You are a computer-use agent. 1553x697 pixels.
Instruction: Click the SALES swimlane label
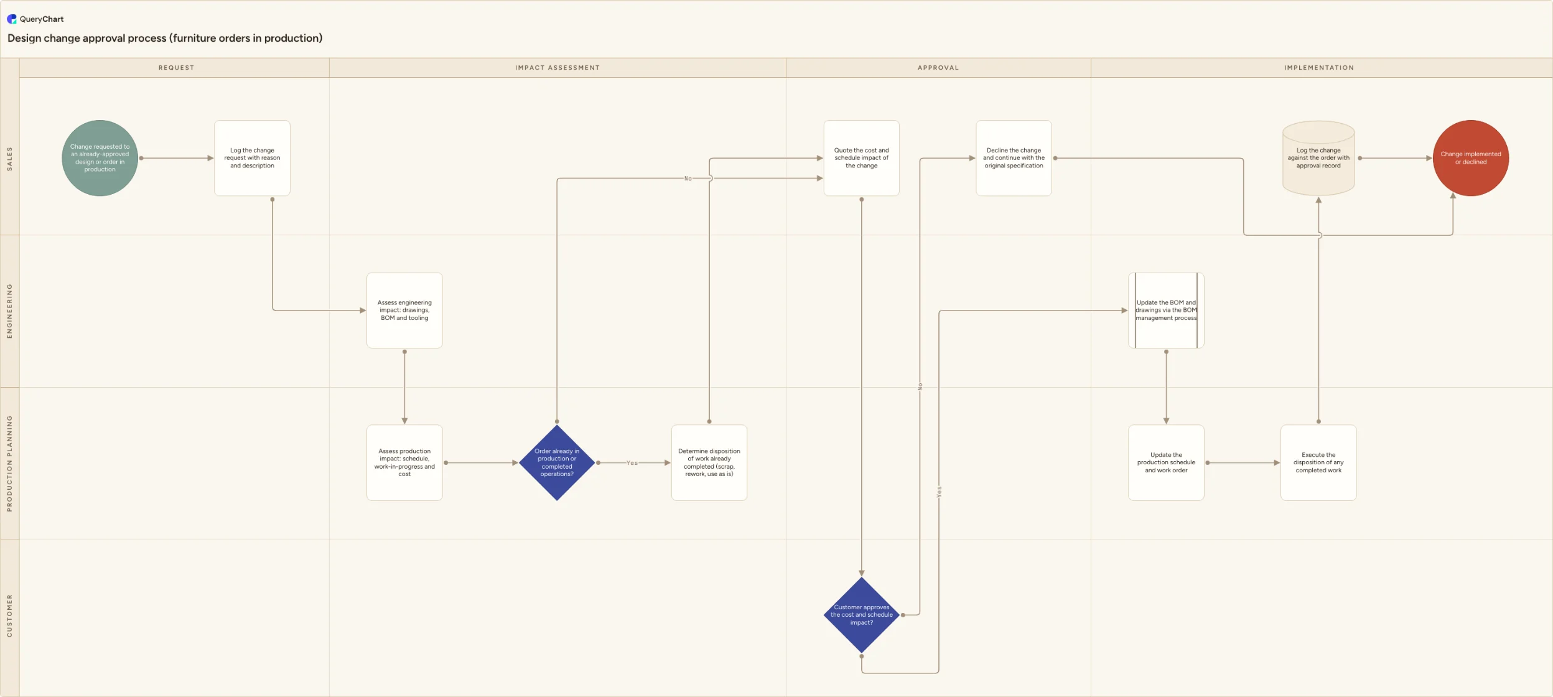pyautogui.click(x=9, y=159)
